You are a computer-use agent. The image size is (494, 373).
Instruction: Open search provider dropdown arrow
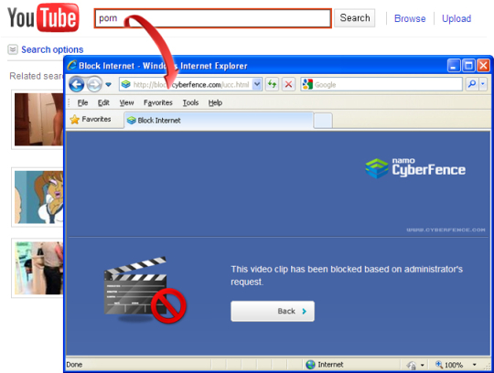[483, 84]
